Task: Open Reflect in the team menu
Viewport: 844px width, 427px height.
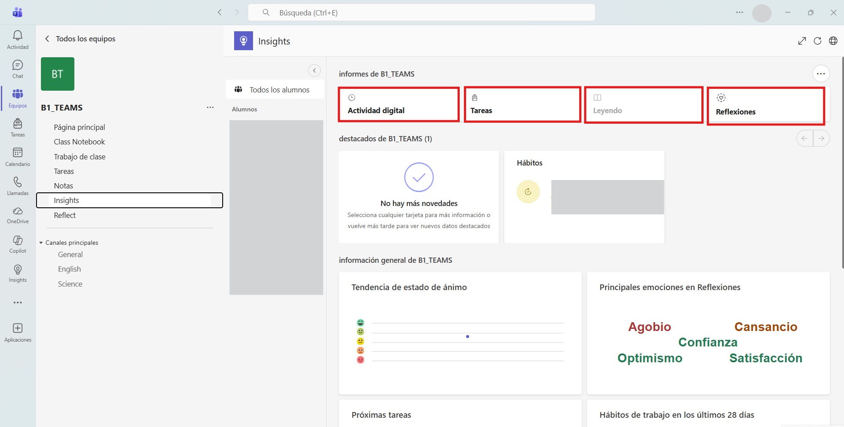Action: click(65, 215)
